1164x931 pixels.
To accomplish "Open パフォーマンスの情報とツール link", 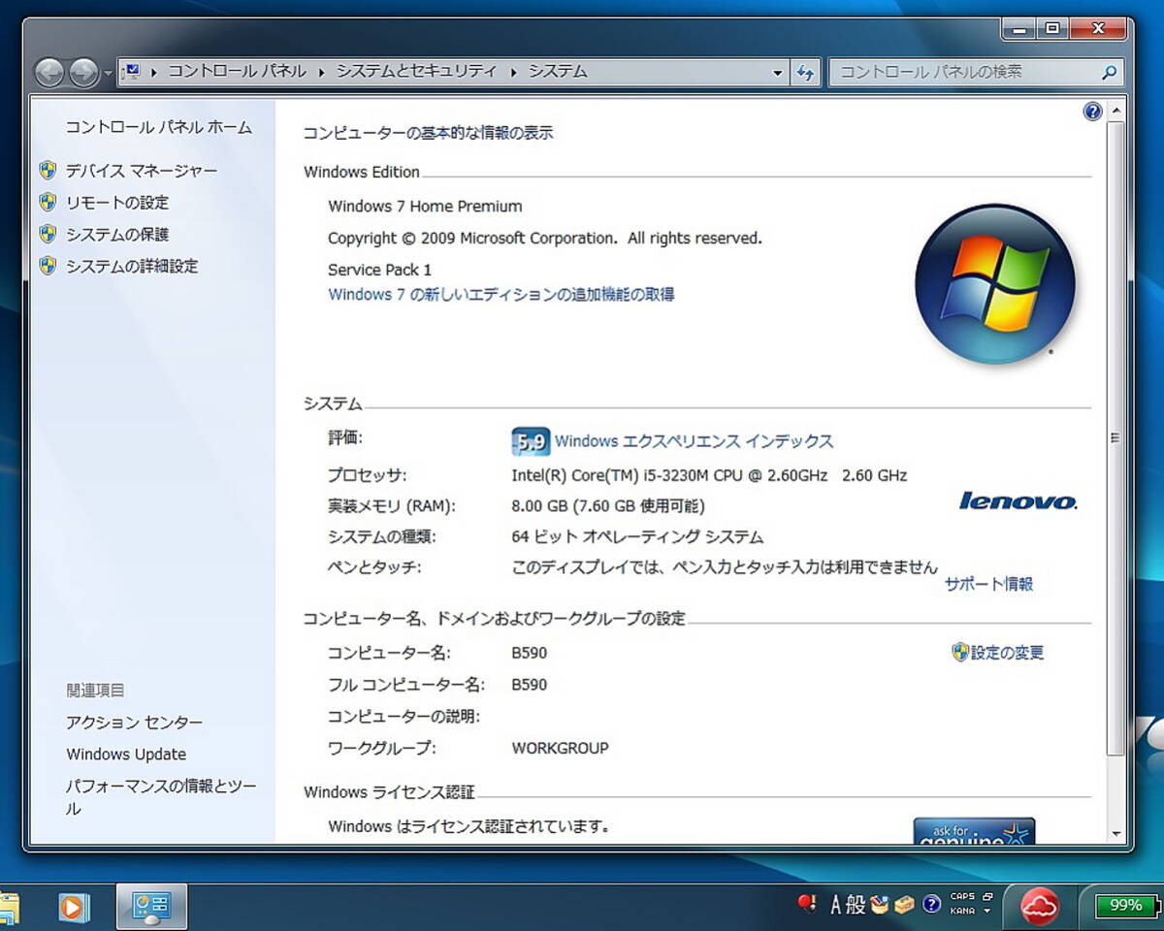I will tap(161, 797).
